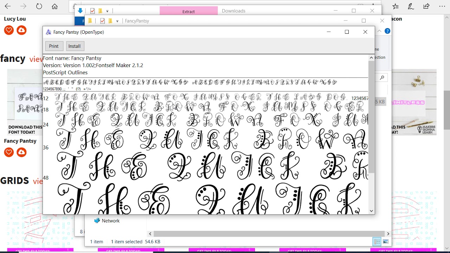
Task: Click the explorer search magnifier icon
Action: pos(382,77)
